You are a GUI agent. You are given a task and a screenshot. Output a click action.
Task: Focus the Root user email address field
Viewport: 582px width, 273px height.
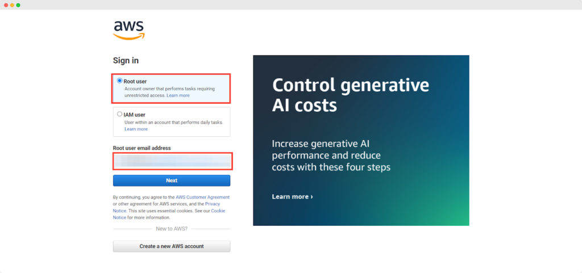point(172,162)
